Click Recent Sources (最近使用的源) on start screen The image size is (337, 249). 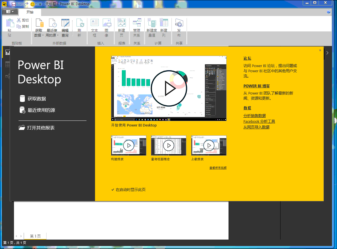coord(37,110)
